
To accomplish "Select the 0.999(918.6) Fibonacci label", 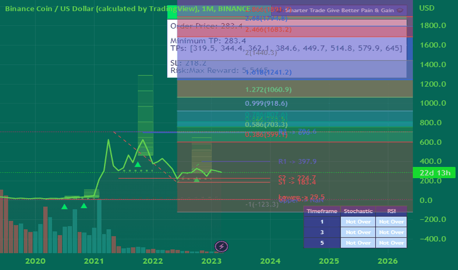I will 266,103.
